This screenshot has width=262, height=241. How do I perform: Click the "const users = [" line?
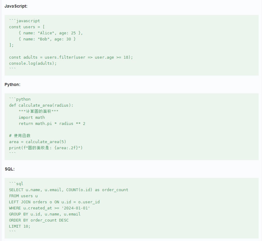coord(27,27)
